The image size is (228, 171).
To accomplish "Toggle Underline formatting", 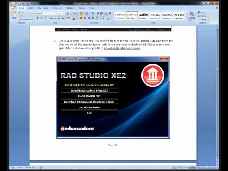I will tap(45, 19).
